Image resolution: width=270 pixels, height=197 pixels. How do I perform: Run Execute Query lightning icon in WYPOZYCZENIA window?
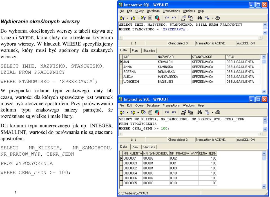pos(143,113)
